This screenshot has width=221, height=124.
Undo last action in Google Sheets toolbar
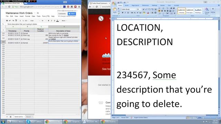10,21
